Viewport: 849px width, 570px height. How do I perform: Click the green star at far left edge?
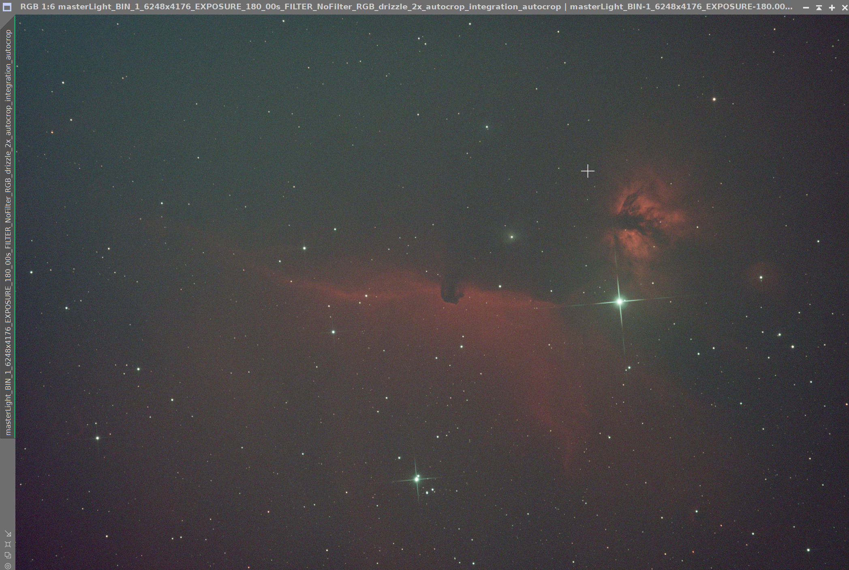tap(32, 272)
